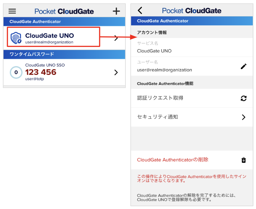
Task: Refresh authentication requests with the sync icon
Action: pos(243,98)
